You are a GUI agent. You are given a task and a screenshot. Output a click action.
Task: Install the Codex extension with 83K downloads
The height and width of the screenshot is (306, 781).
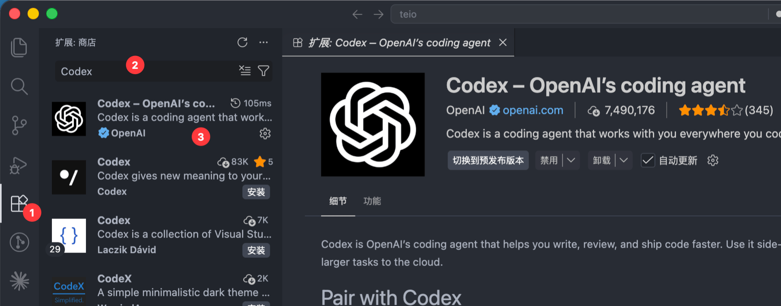click(x=256, y=192)
